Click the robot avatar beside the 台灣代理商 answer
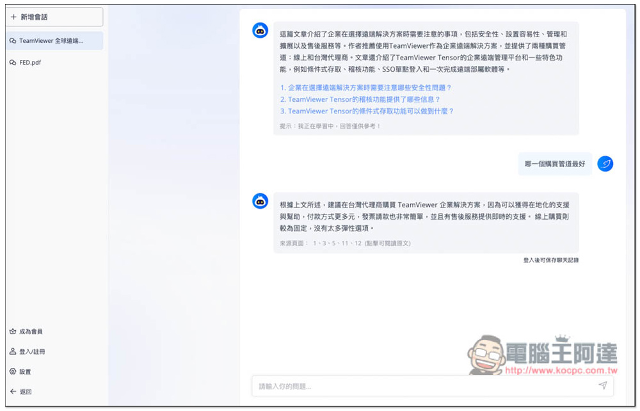 tap(260, 201)
